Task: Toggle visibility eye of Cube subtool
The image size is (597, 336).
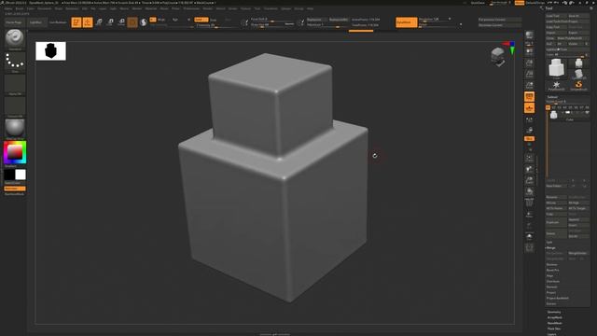Action: pyautogui.click(x=587, y=113)
